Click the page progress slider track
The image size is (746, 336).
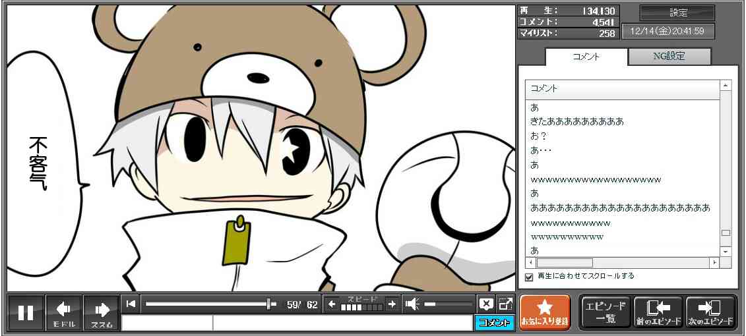pos(204,304)
